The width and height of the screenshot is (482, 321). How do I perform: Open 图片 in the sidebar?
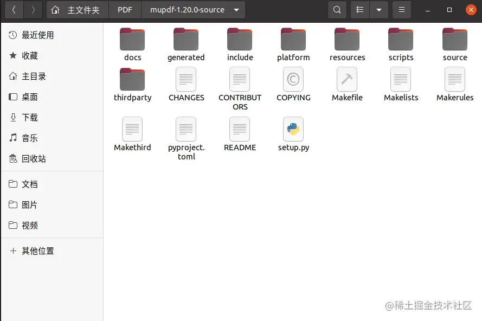pos(52,205)
